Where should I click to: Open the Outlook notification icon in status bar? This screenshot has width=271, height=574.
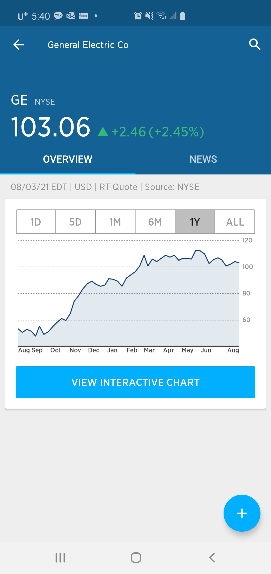[x=71, y=16]
